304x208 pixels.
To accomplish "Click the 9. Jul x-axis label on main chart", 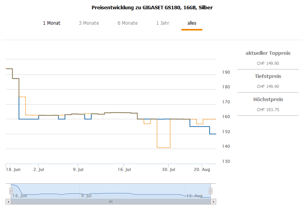I will tap(78, 169).
